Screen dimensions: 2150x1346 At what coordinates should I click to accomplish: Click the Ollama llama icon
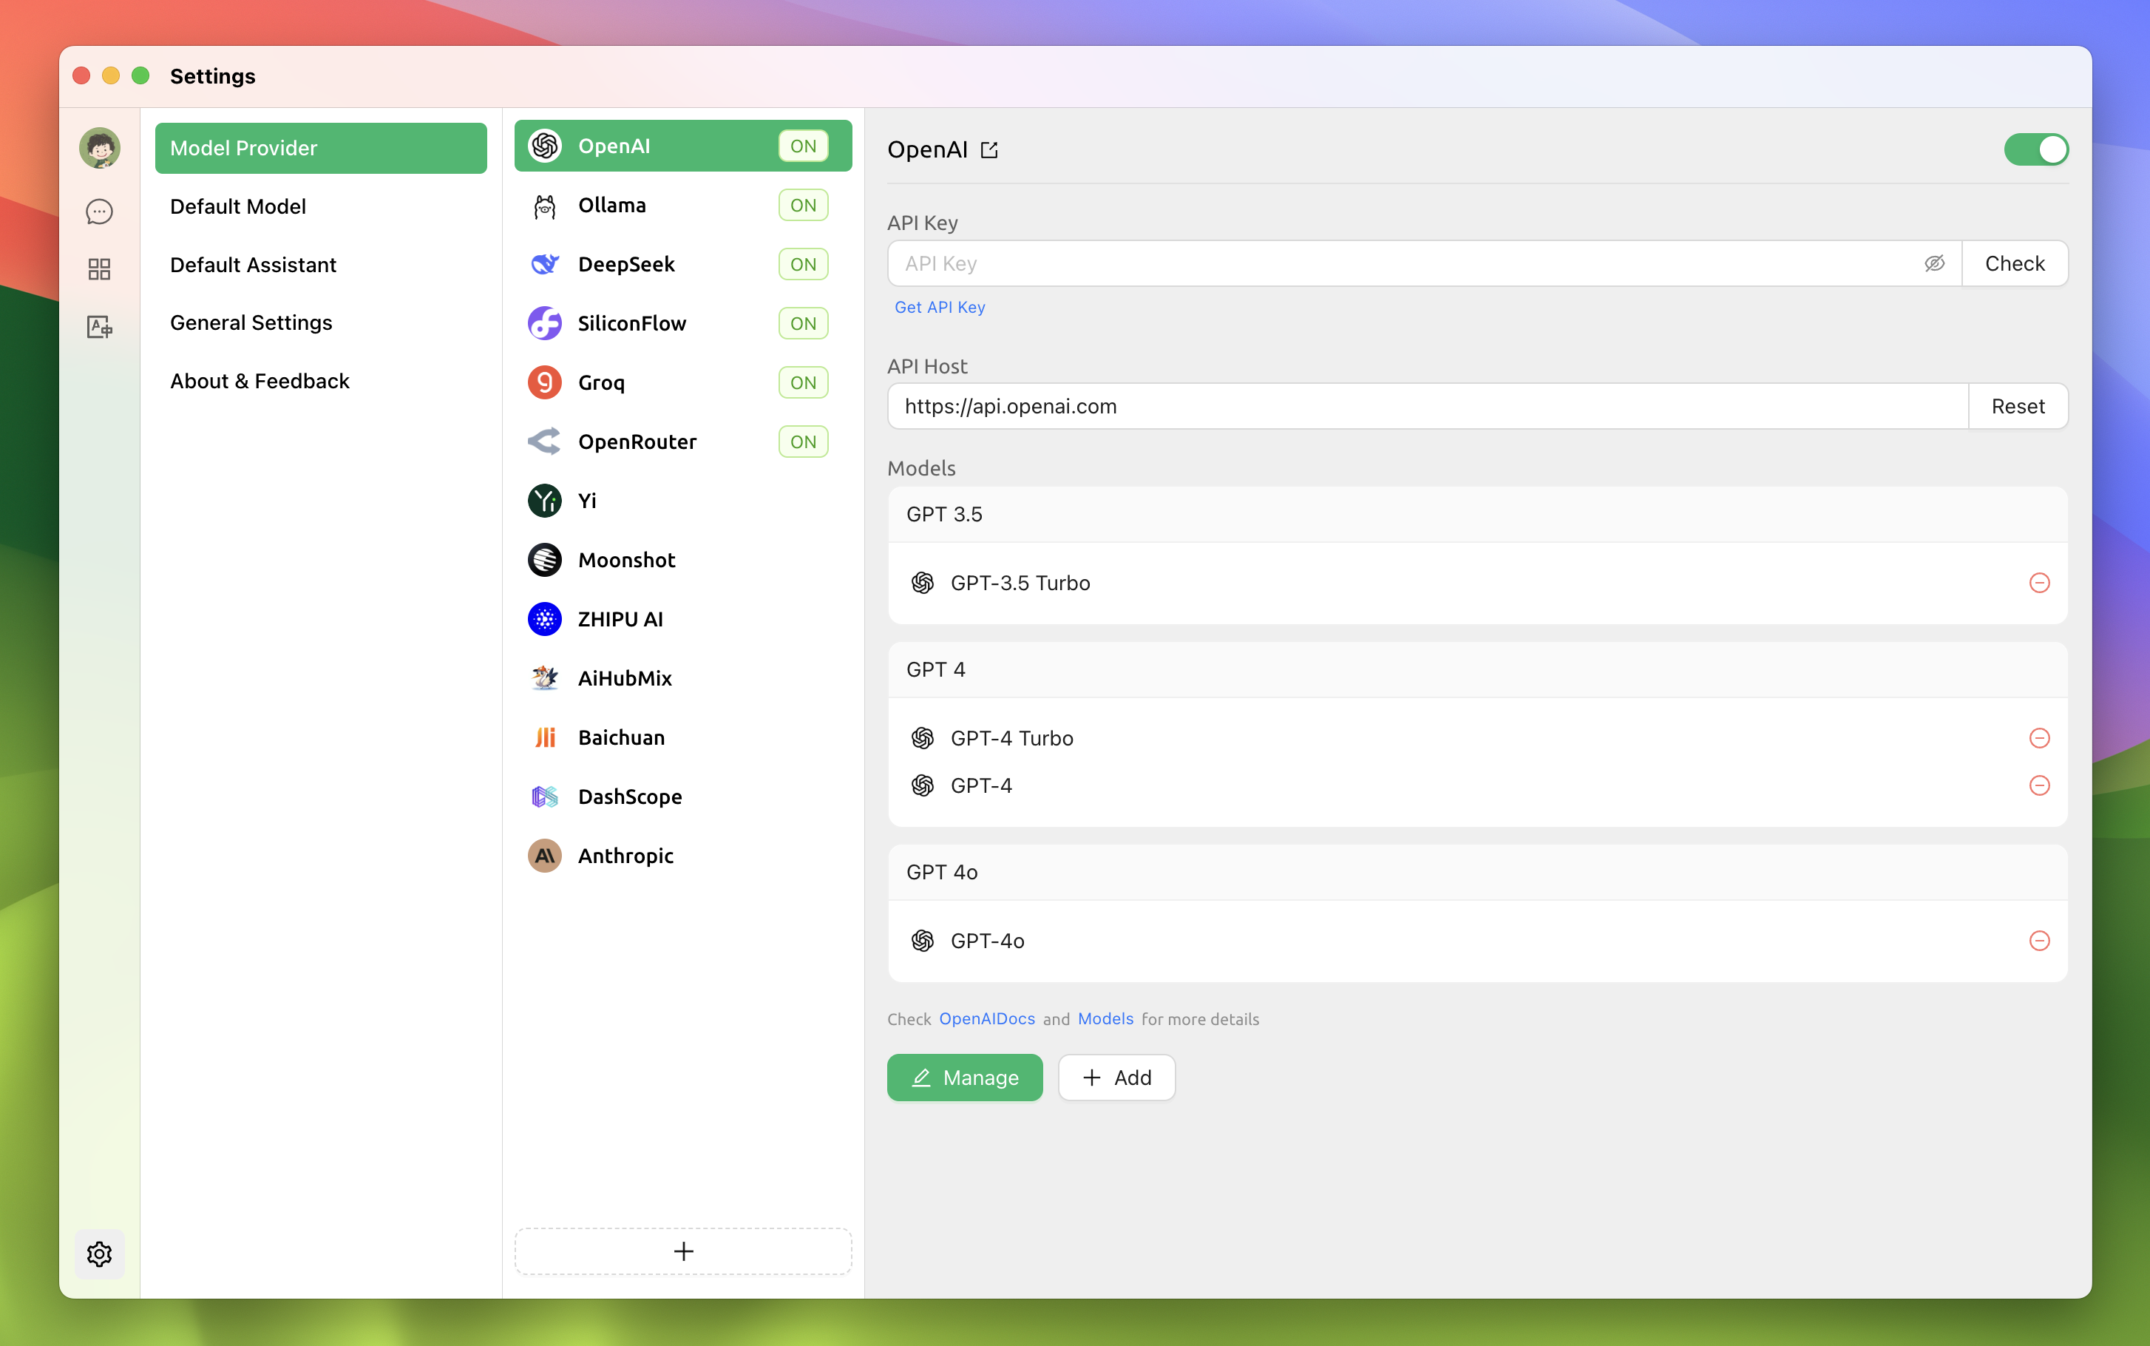click(x=545, y=206)
